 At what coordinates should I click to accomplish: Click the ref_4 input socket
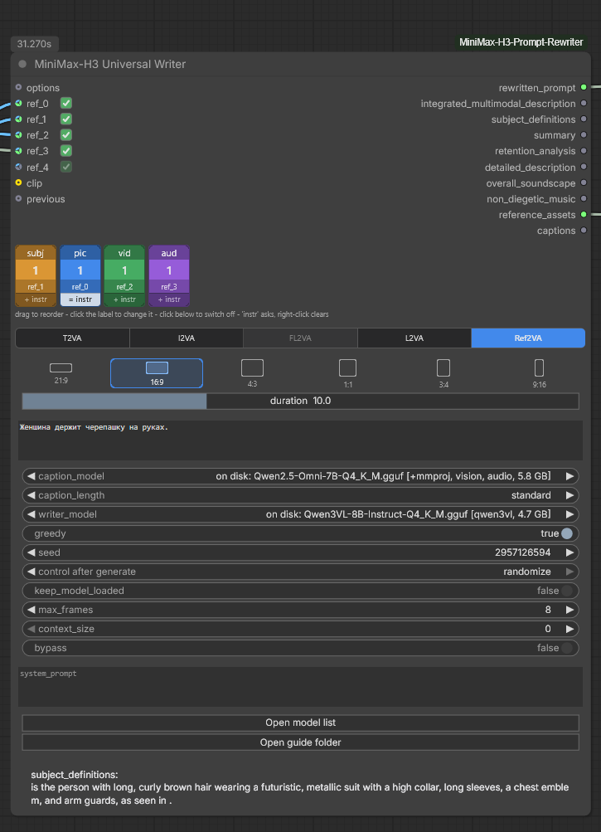(x=18, y=167)
